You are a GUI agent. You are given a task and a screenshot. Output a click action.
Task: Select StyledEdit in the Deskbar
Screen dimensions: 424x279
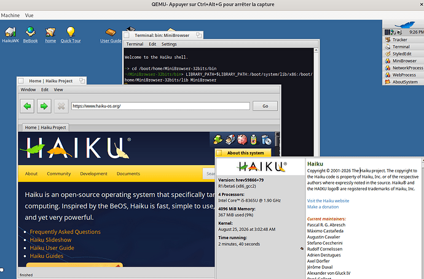click(x=403, y=54)
